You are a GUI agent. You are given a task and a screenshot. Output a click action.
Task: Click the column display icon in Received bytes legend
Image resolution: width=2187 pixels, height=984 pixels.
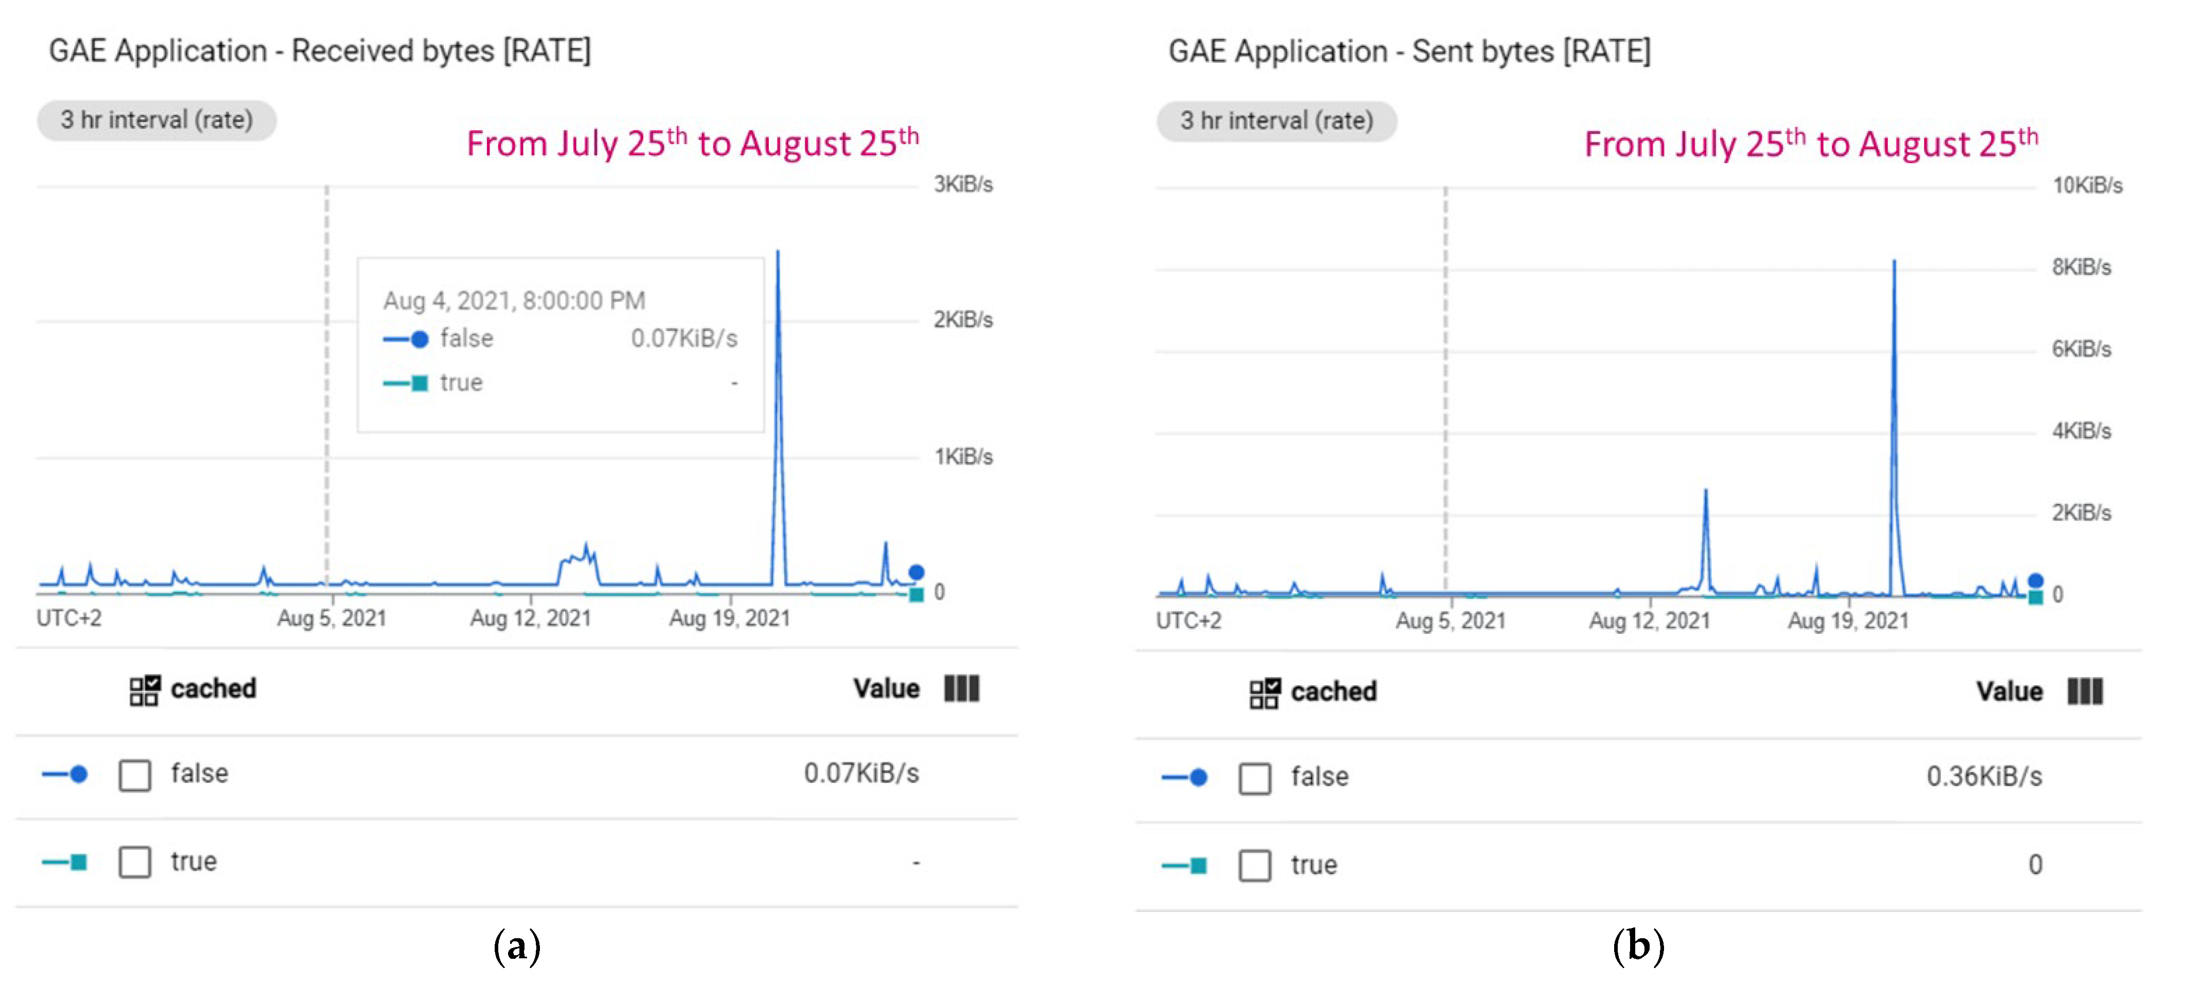tap(961, 688)
